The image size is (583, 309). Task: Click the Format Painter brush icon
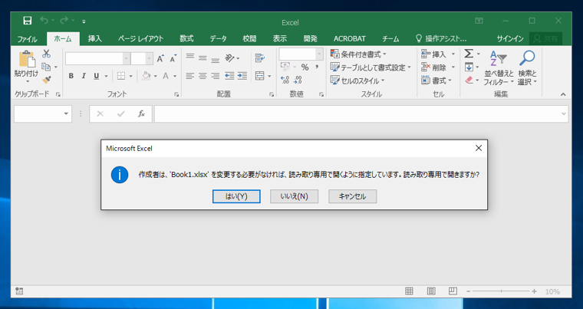pyautogui.click(x=46, y=80)
